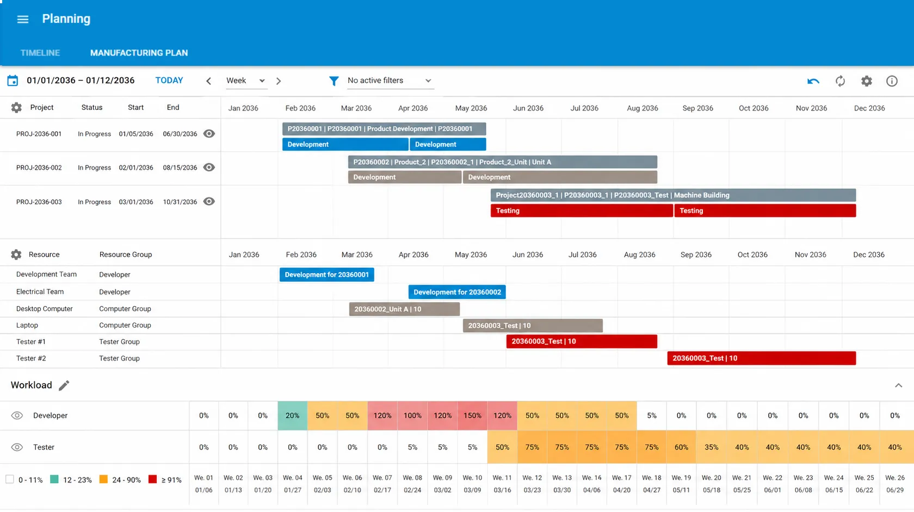Select the Project20360003_1 Machine Building bar
The height and width of the screenshot is (512, 914).
coord(673,195)
